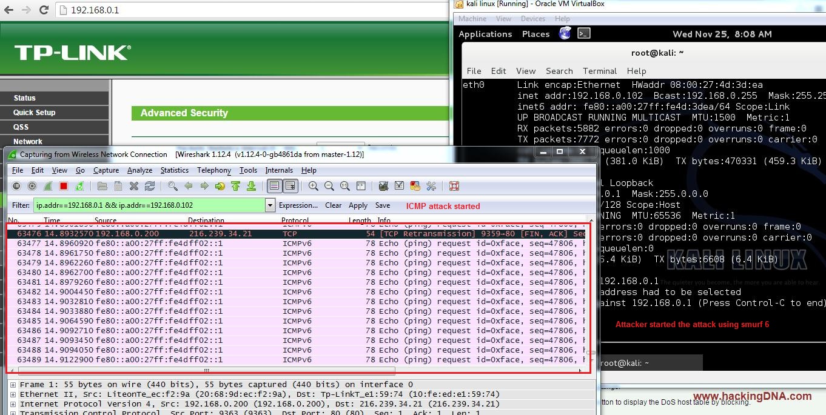This screenshot has width=826, height=415.
Task: Restart the current Wireshark capture
Action: (79, 186)
